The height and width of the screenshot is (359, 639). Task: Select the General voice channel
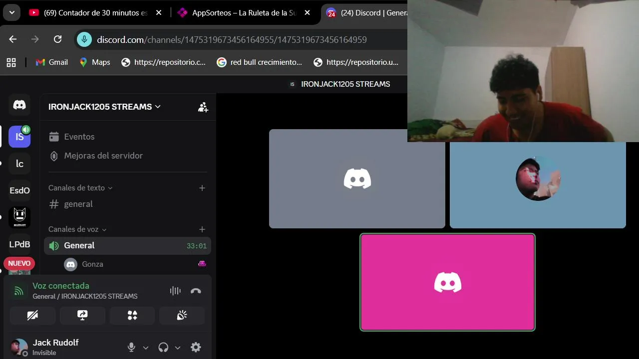tap(127, 245)
